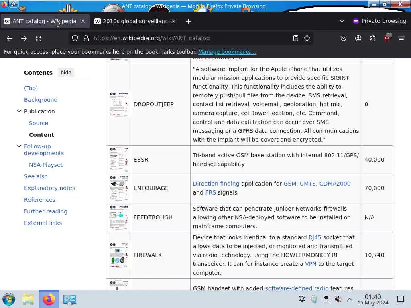The image size is (411, 308).
Task: Jump to (Top) in the contents
Action: tap(31, 88)
